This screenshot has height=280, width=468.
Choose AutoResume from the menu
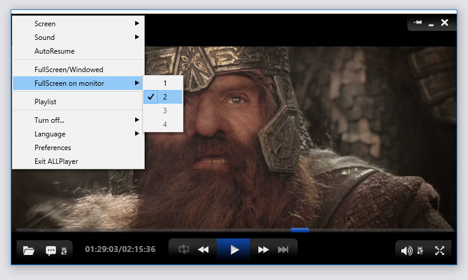click(x=55, y=51)
